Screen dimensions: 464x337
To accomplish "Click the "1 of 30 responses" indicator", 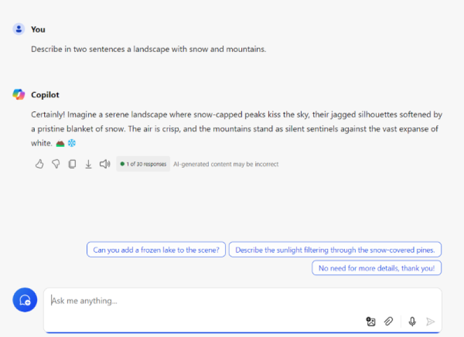I will (x=143, y=164).
